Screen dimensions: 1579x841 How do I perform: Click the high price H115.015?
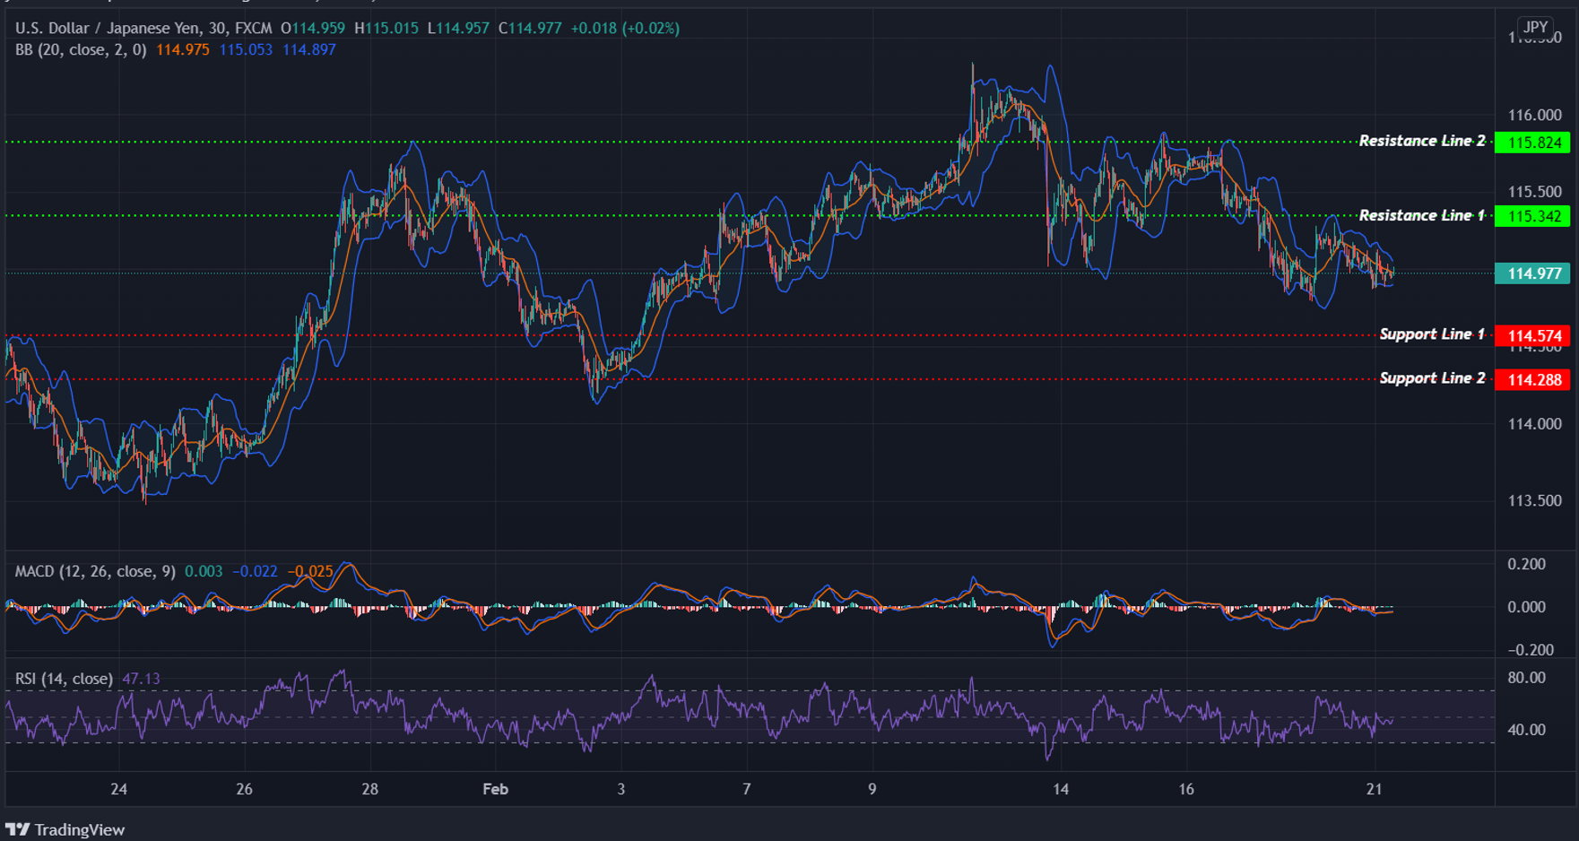click(x=386, y=28)
